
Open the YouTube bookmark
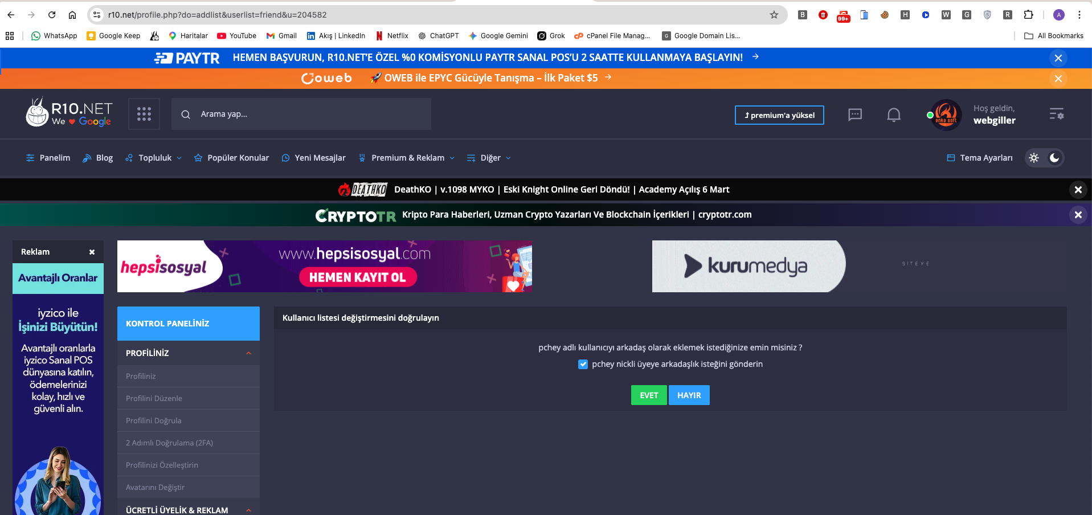pos(237,36)
